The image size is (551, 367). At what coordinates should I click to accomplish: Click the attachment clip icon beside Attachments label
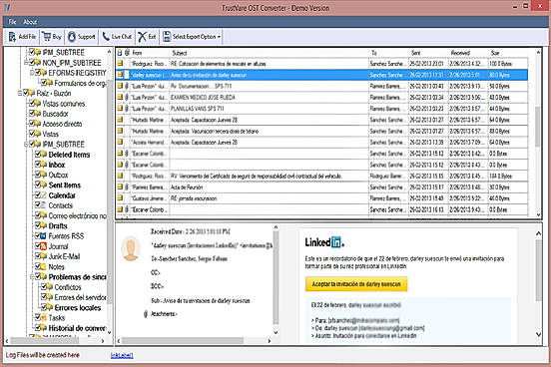point(146,314)
